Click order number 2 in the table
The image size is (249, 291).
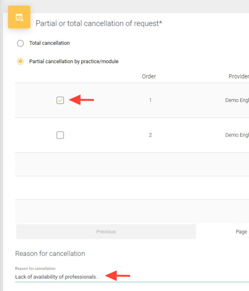point(150,135)
